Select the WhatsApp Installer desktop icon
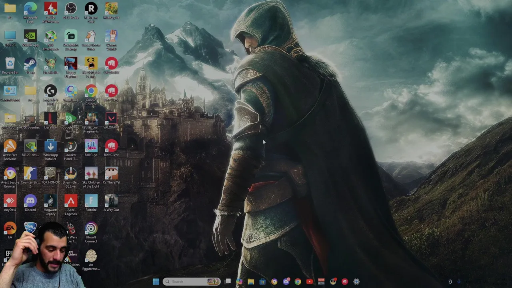The height and width of the screenshot is (288, 512). pos(50,150)
